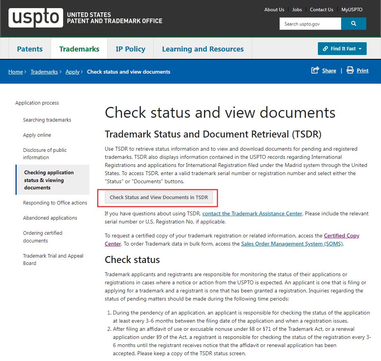The height and width of the screenshot is (361, 381).
Task: Open Abandoned applications in sidebar
Action: [50, 218]
